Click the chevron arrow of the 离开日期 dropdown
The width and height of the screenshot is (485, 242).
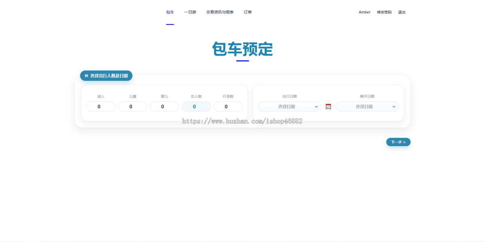(x=394, y=107)
